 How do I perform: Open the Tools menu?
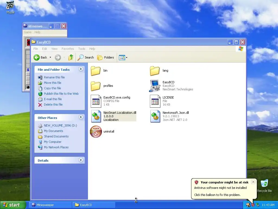click(x=82, y=49)
